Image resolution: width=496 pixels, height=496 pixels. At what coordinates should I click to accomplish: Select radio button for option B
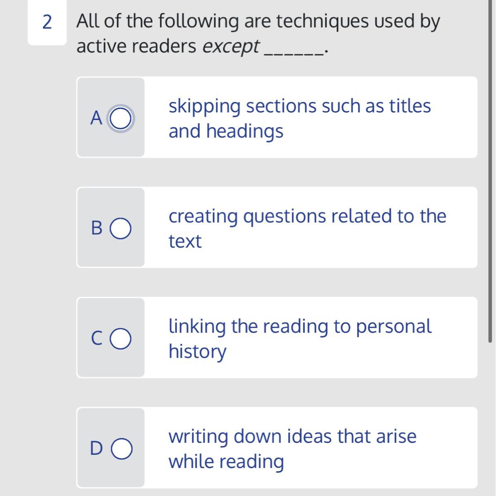tap(121, 229)
